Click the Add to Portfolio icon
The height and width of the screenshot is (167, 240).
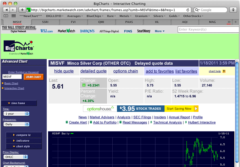pos(91,122)
